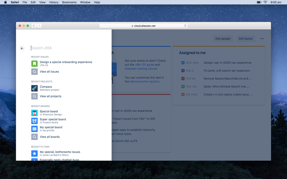
Task: Focus the Search JIRA input field
Action: (69, 48)
